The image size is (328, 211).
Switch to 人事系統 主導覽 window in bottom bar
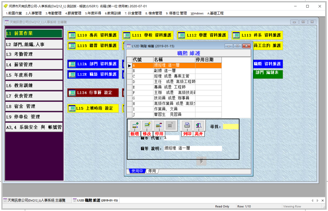pos(35,200)
